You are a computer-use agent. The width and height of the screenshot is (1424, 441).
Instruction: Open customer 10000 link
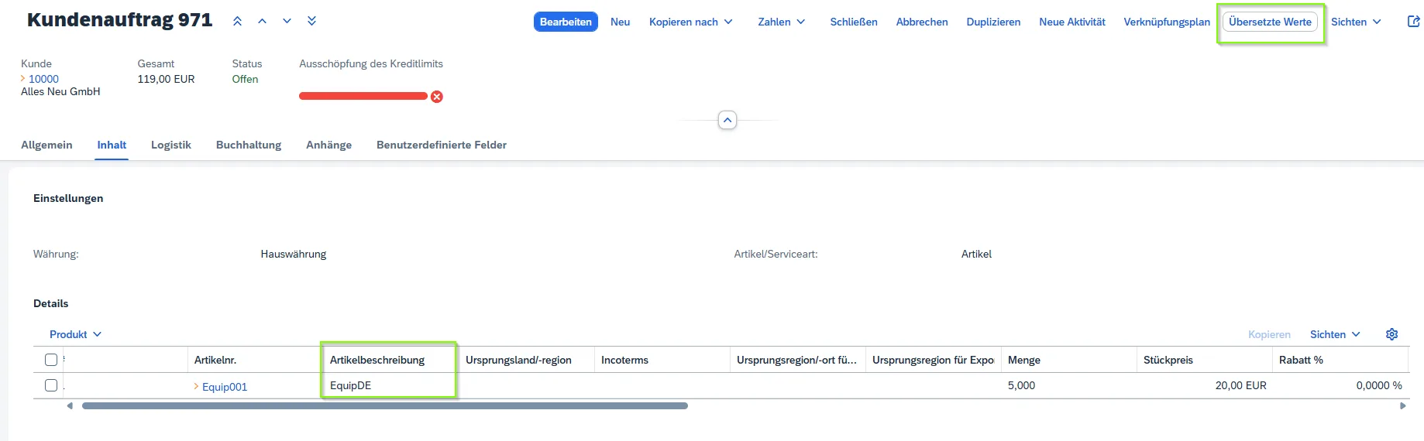(43, 79)
